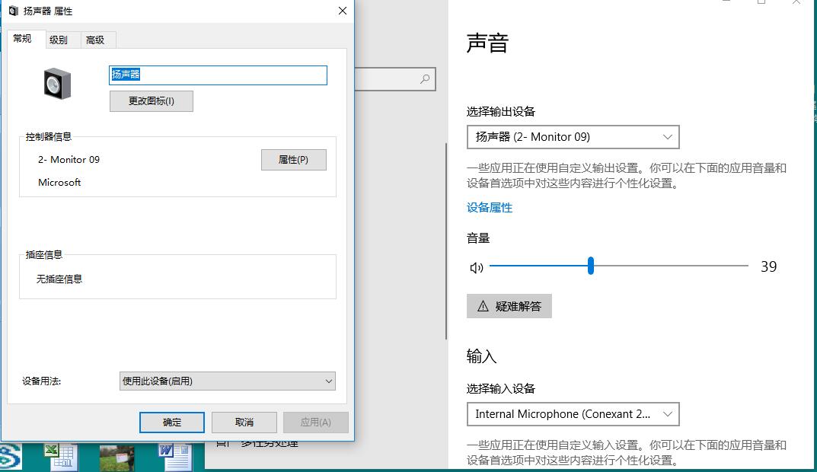
Task: Open the Word document desktop icon
Action: click(175, 457)
